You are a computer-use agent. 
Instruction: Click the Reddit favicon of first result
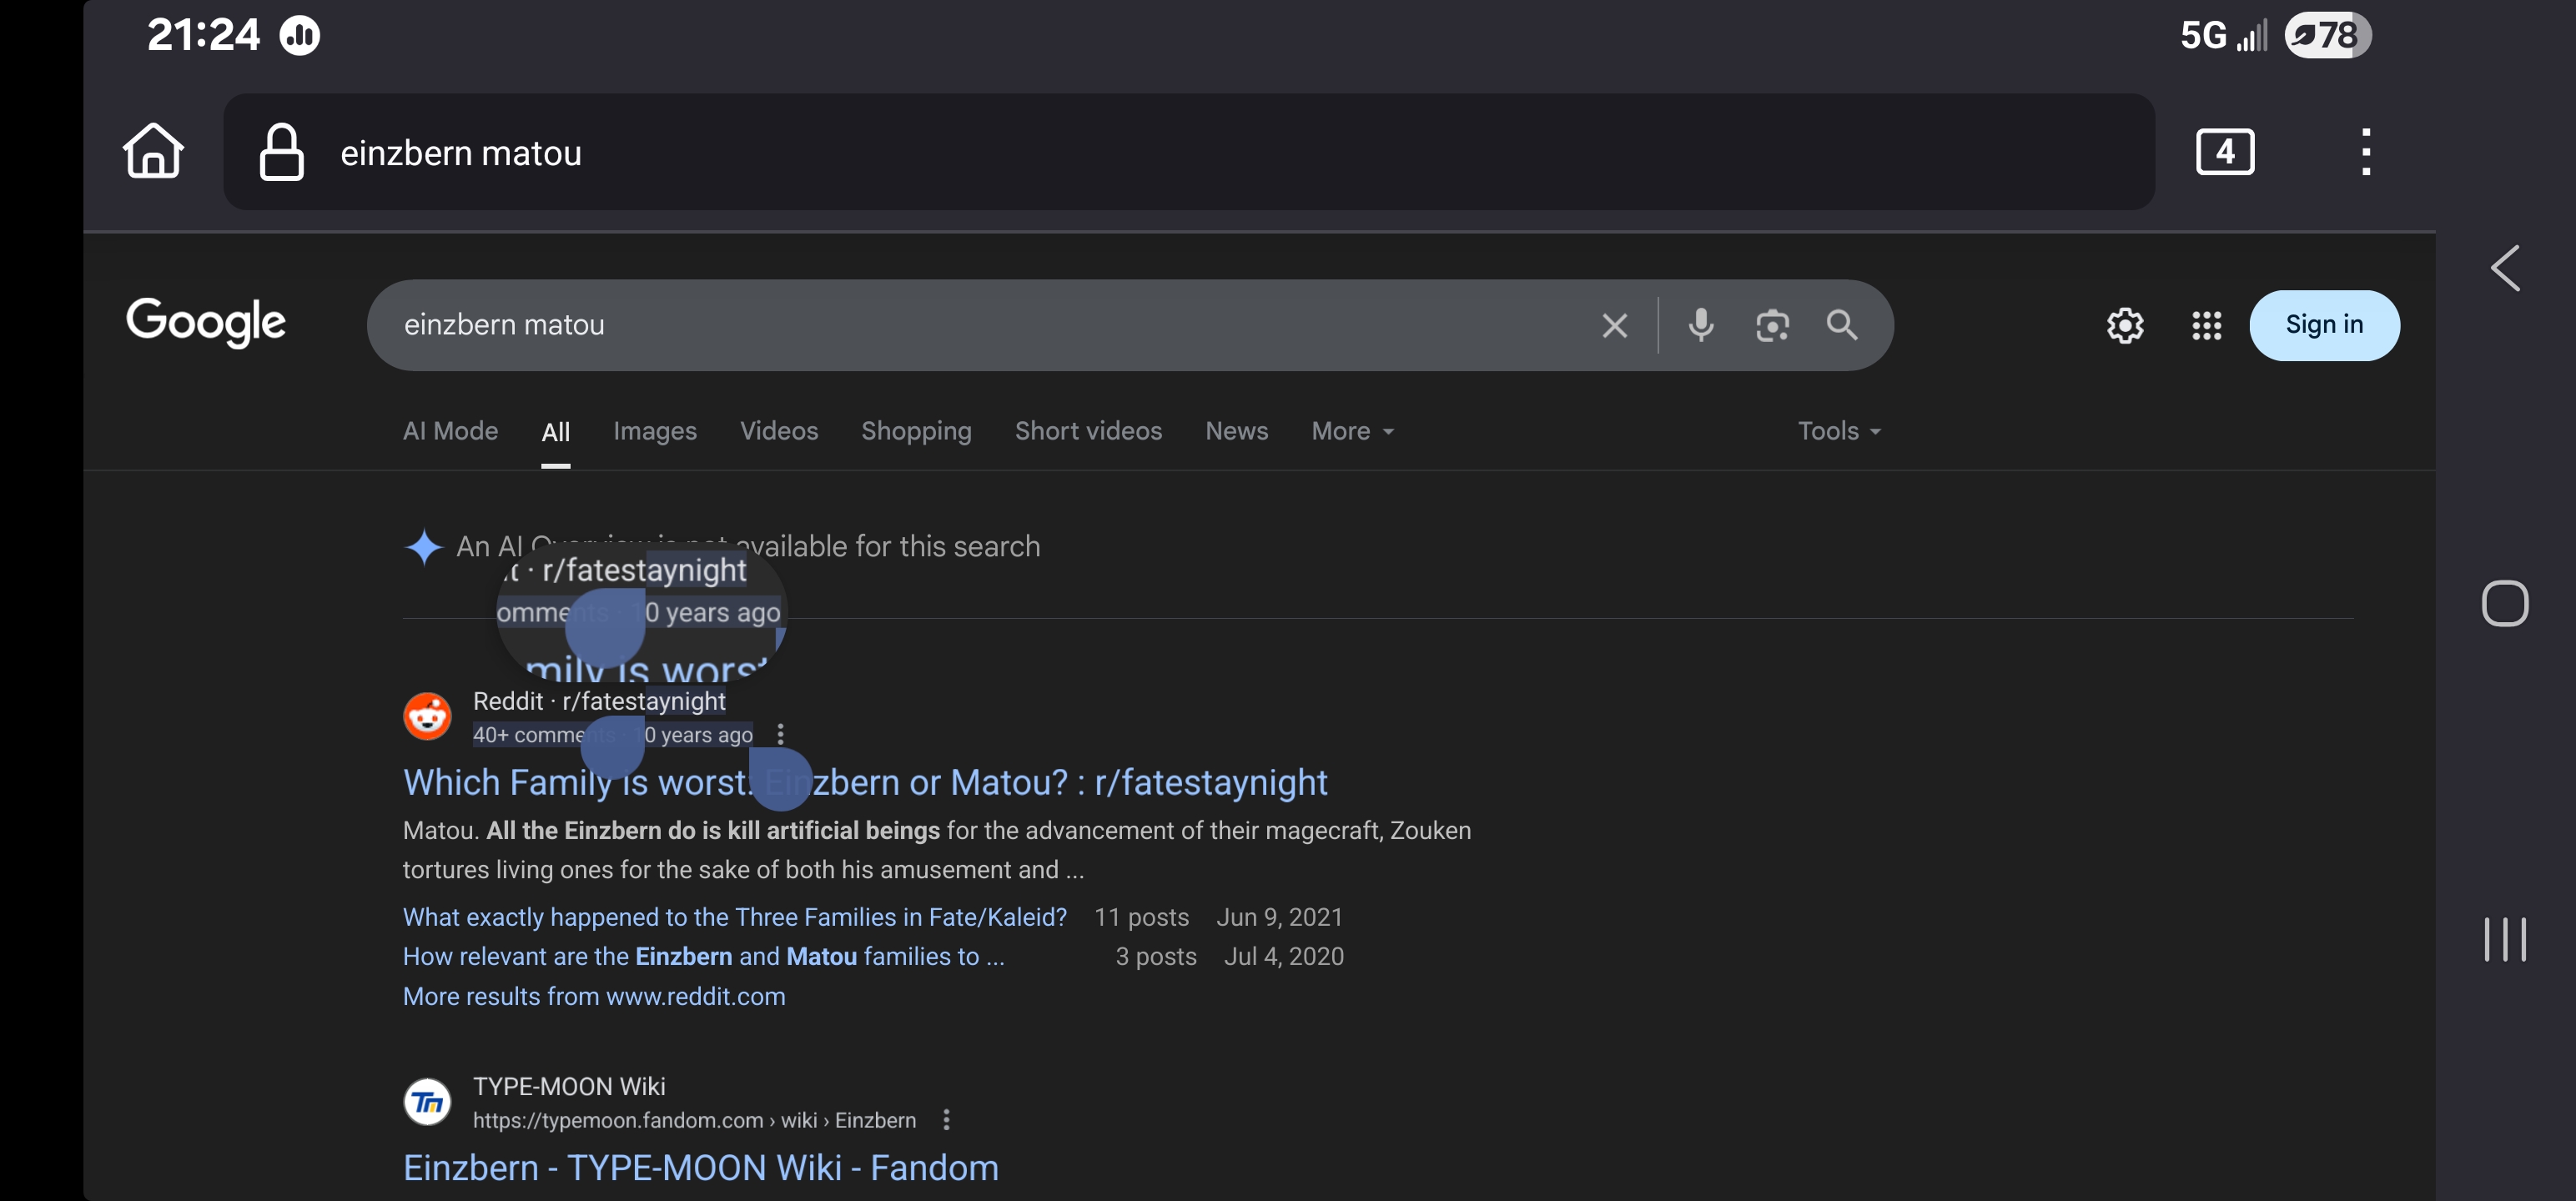point(427,716)
